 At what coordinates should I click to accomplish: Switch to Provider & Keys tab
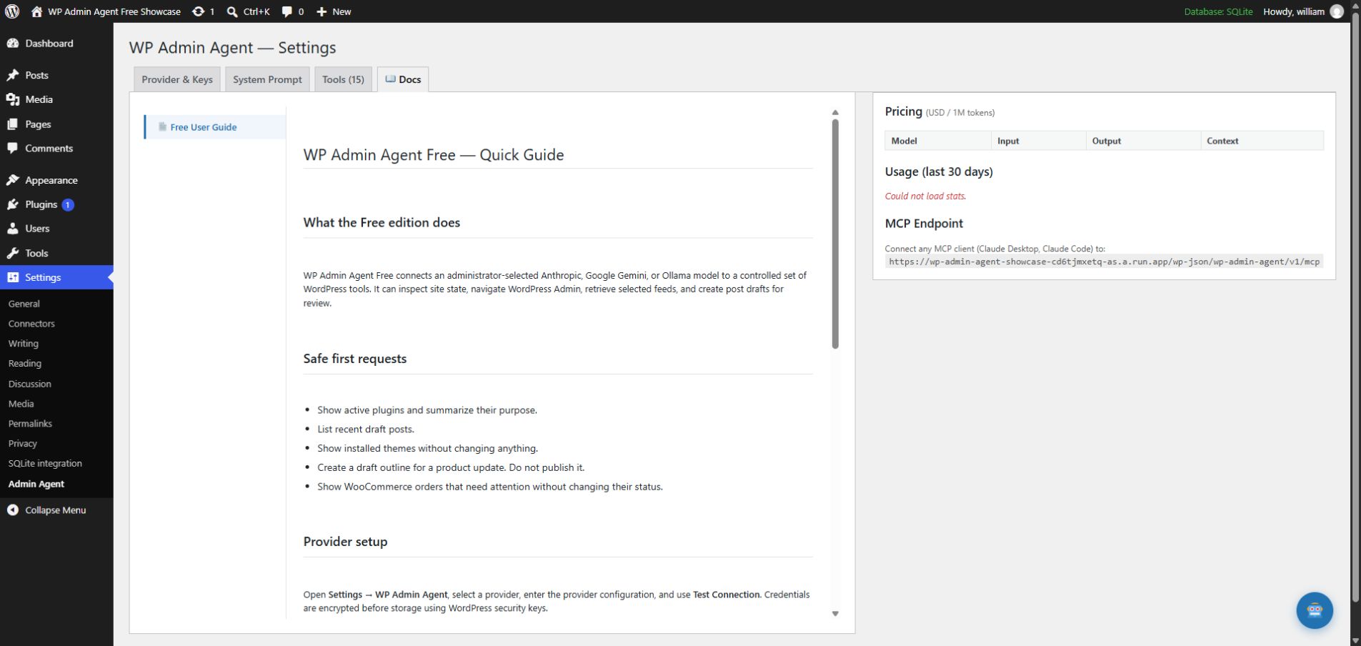177,79
